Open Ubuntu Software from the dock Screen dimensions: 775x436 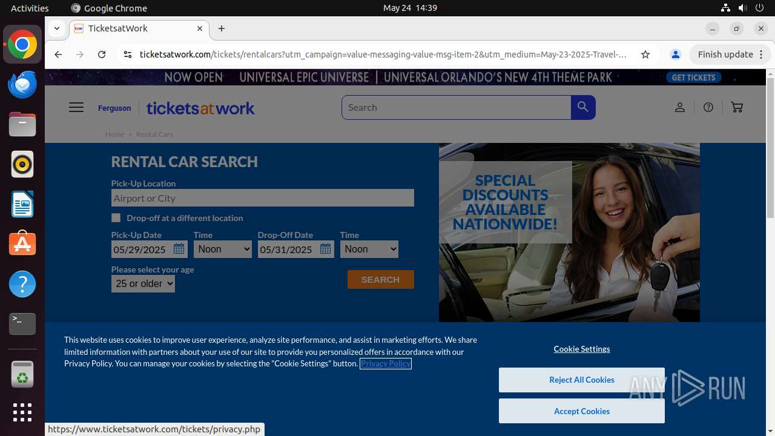[22, 244]
